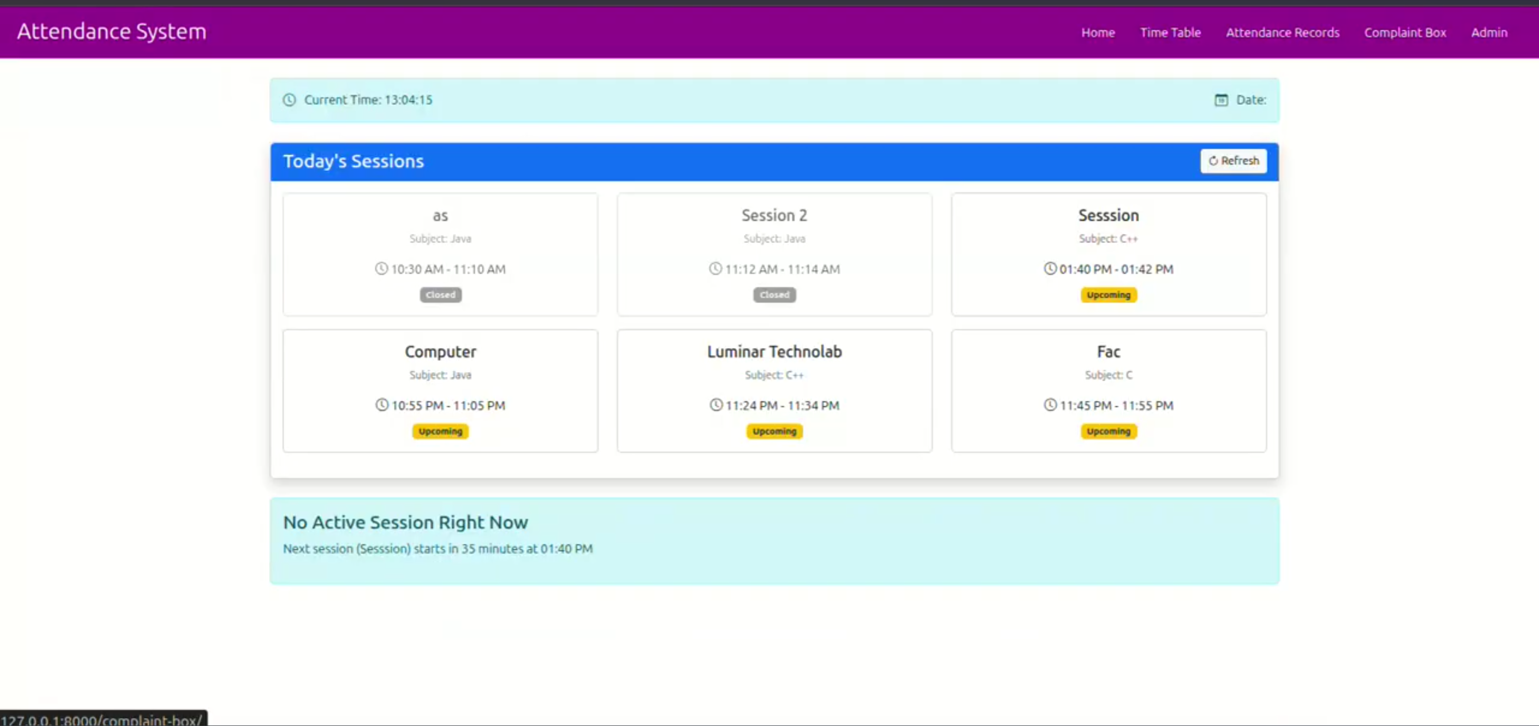The image size is (1539, 726).
Task: Click the clock icon in Computer card
Action: pyautogui.click(x=382, y=405)
